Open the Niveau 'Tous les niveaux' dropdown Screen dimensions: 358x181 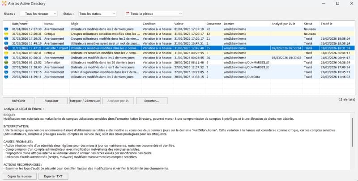[x=38, y=14]
